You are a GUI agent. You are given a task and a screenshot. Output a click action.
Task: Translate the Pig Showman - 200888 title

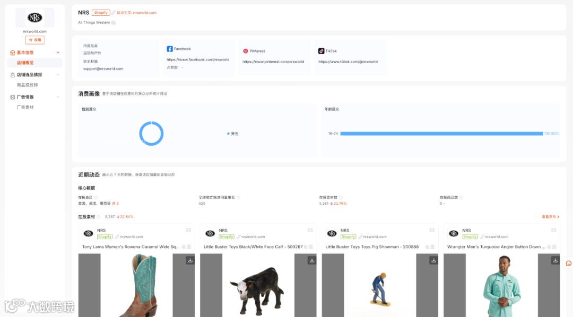point(433,247)
